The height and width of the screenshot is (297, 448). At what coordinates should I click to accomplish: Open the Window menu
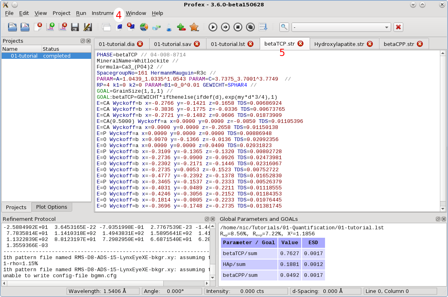point(136,13)
